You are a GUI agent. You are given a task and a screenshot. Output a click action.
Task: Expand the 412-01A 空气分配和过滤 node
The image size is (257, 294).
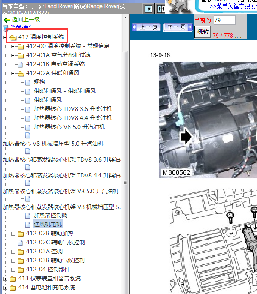coord(13,55)
